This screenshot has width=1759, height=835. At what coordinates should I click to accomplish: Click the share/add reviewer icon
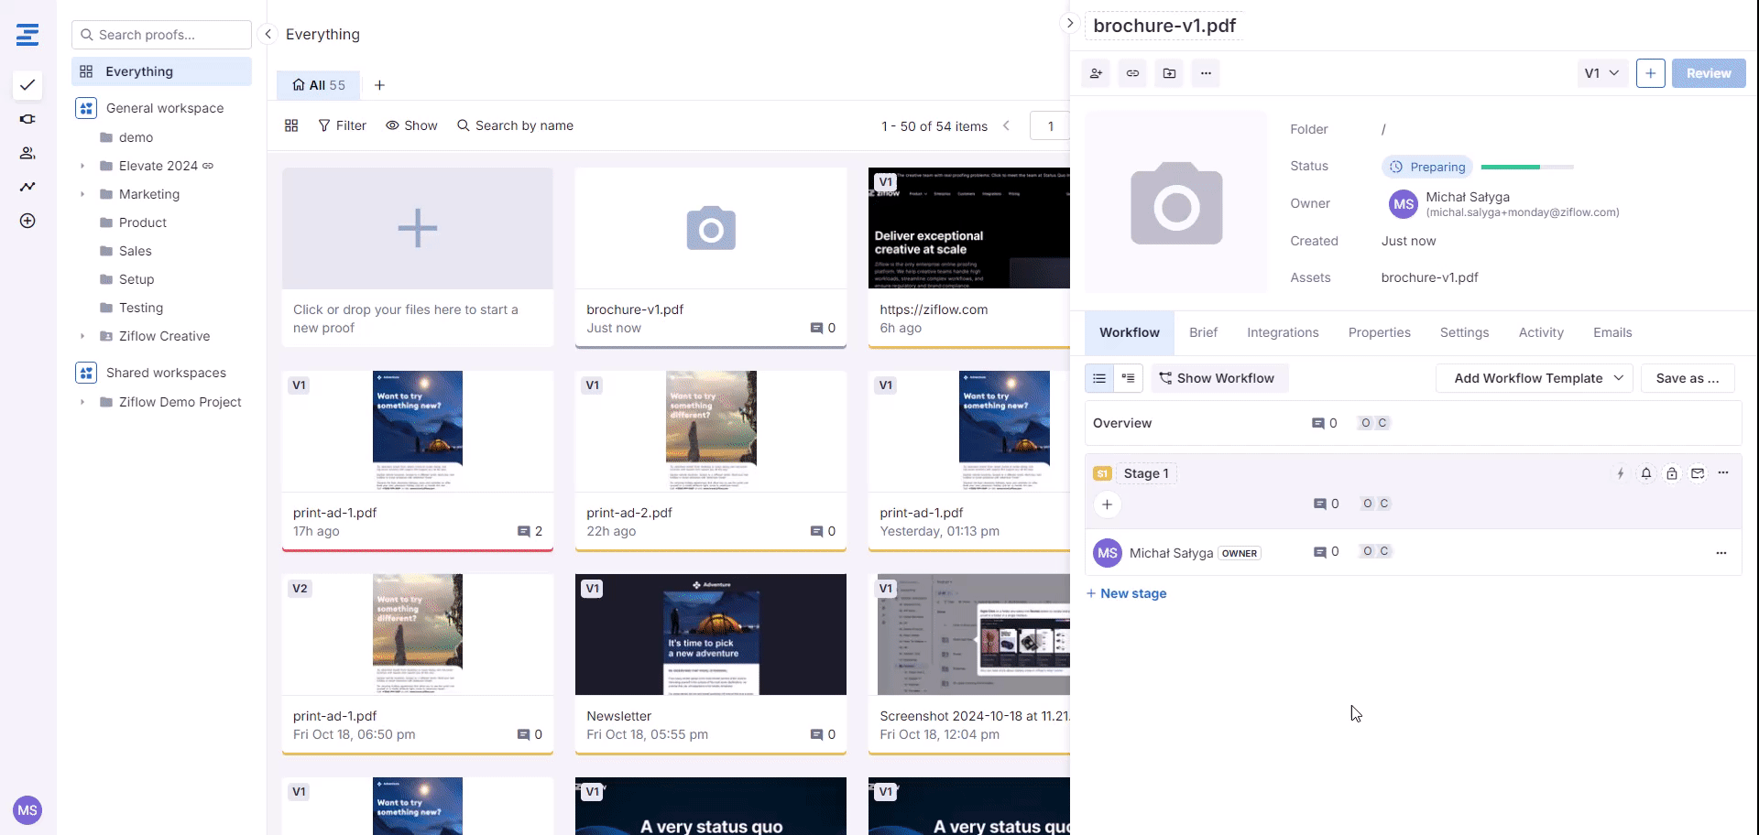(x=1096, y=73)
